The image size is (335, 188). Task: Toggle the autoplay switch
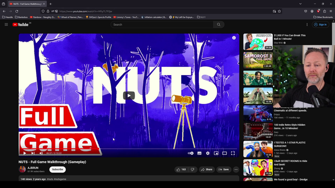click(x=191, y=153)
